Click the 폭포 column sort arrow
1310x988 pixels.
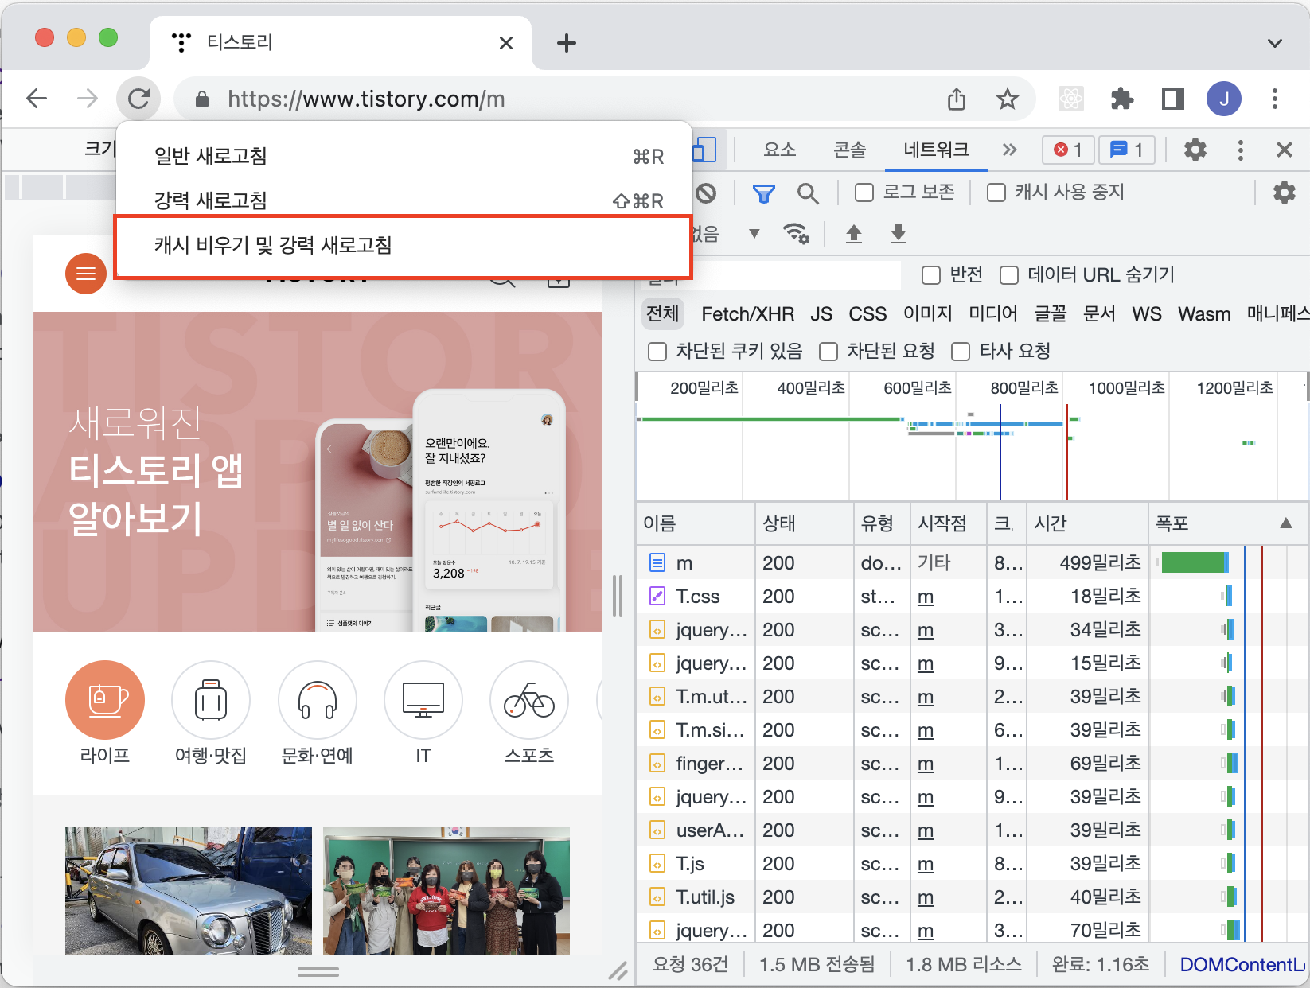pos(1286,523)
